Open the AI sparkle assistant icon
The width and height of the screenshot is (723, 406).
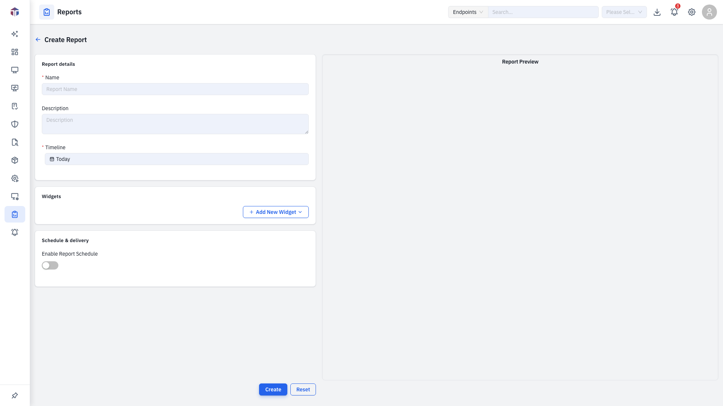[15, 34]
